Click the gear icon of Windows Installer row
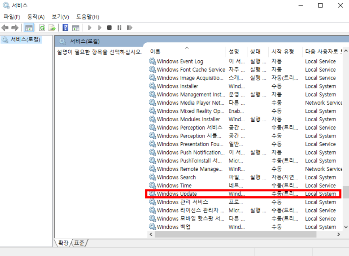This screenshot has width=349, height=256. click(152, 86)
